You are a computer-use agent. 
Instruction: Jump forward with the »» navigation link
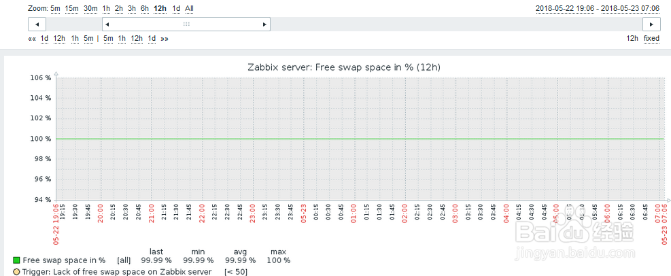(165, 39)
